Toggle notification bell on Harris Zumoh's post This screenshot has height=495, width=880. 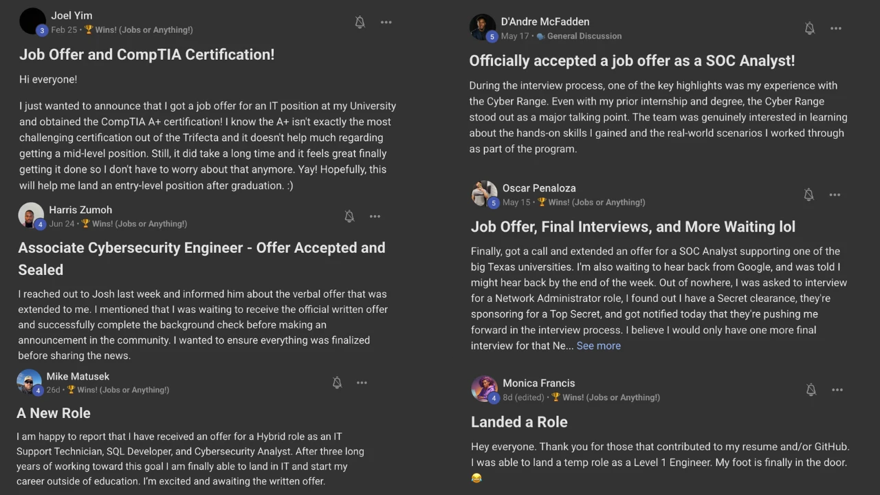349,216
